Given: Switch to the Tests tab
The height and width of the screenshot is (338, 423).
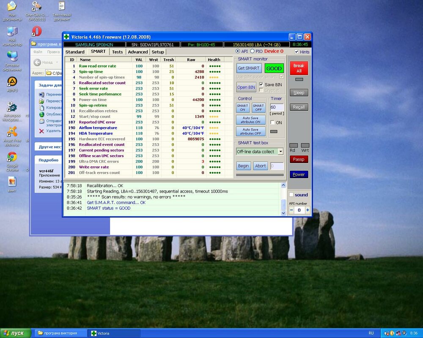Looking at the screenshot, I should tap(117, 52).
